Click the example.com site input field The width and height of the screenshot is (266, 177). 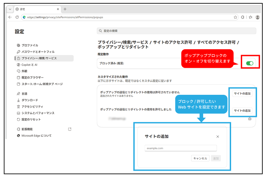pyautogui.click(x=181, y=148)
